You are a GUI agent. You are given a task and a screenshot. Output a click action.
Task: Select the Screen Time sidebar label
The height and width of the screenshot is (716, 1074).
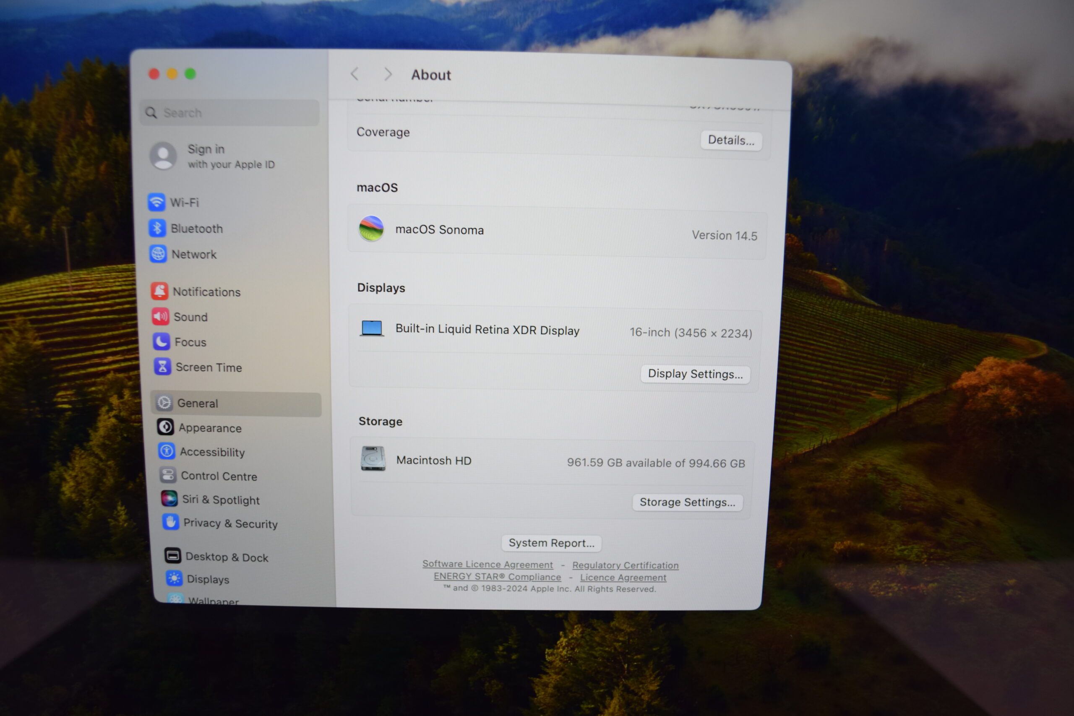[x=209, y=367]
